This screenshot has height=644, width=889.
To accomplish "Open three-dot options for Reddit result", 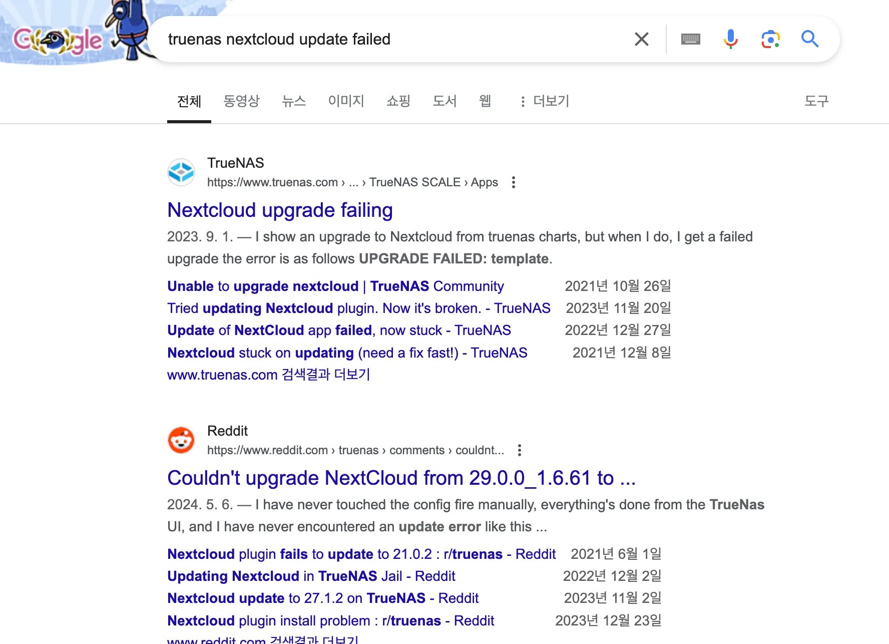I will click(x=519, y=450).
